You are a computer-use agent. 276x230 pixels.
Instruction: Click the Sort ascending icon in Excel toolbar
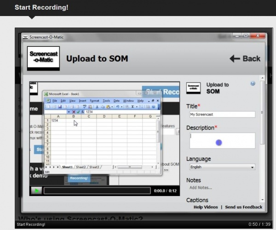click(141, 107)
